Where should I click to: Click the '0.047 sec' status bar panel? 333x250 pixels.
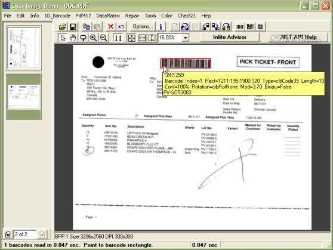204,245
